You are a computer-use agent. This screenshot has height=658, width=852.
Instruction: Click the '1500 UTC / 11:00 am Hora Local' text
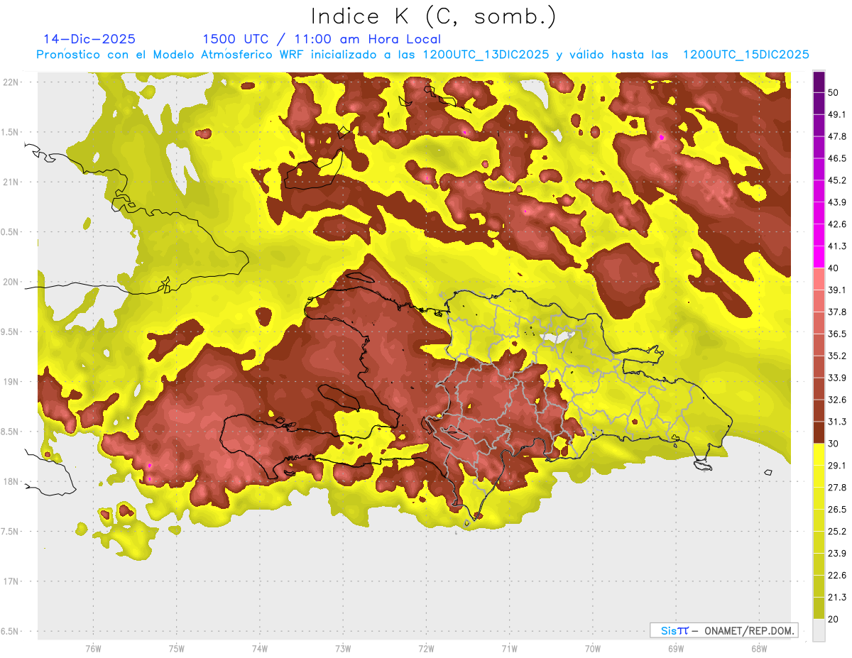pos(321,39)
